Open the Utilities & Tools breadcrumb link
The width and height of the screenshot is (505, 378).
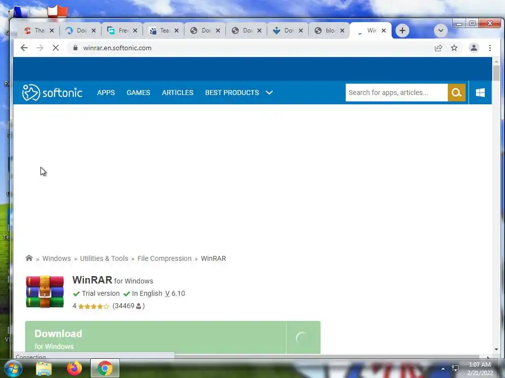pyautogui.click(x=104, y=258)
